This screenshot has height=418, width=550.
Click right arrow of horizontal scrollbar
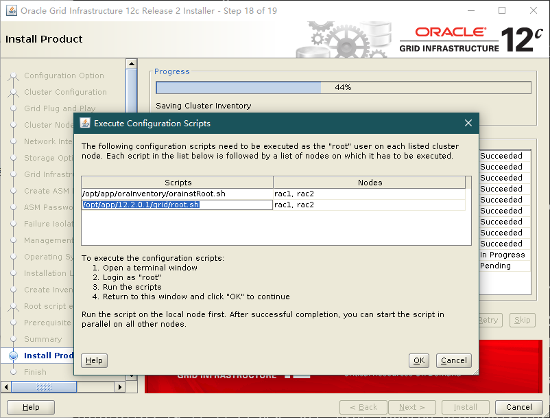point(119,387)
